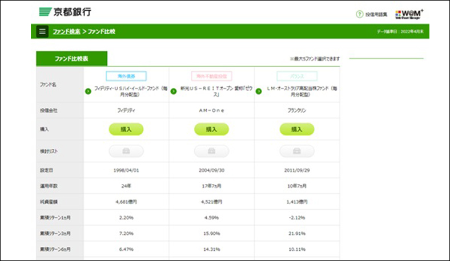Click the 海外債券 category tag
Image resolution: width=450 pixels, height=261 pixels.
(126, 76)
